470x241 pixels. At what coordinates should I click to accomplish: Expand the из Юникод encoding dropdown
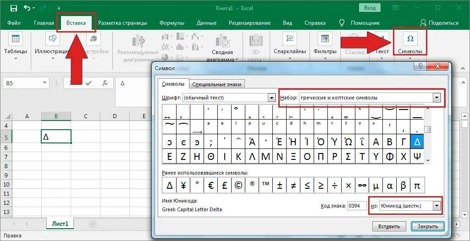point(437,206)
